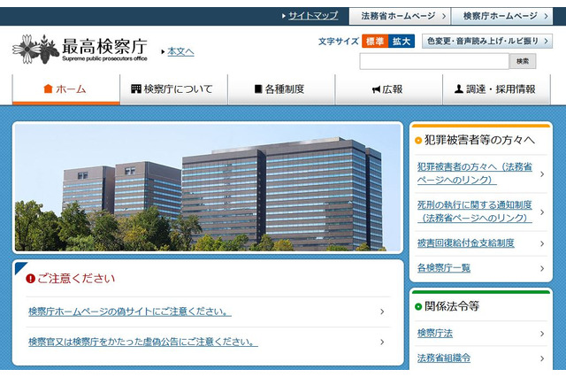Click chevron beside 死刑の執行に関する通知制度 link
The width and height of the screenshot is (566, 377).
tap(542, 212)
